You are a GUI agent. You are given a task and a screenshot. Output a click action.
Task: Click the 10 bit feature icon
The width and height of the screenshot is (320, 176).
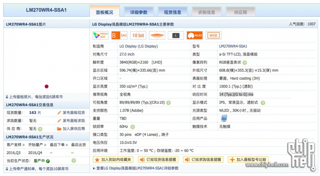[138, 35]
